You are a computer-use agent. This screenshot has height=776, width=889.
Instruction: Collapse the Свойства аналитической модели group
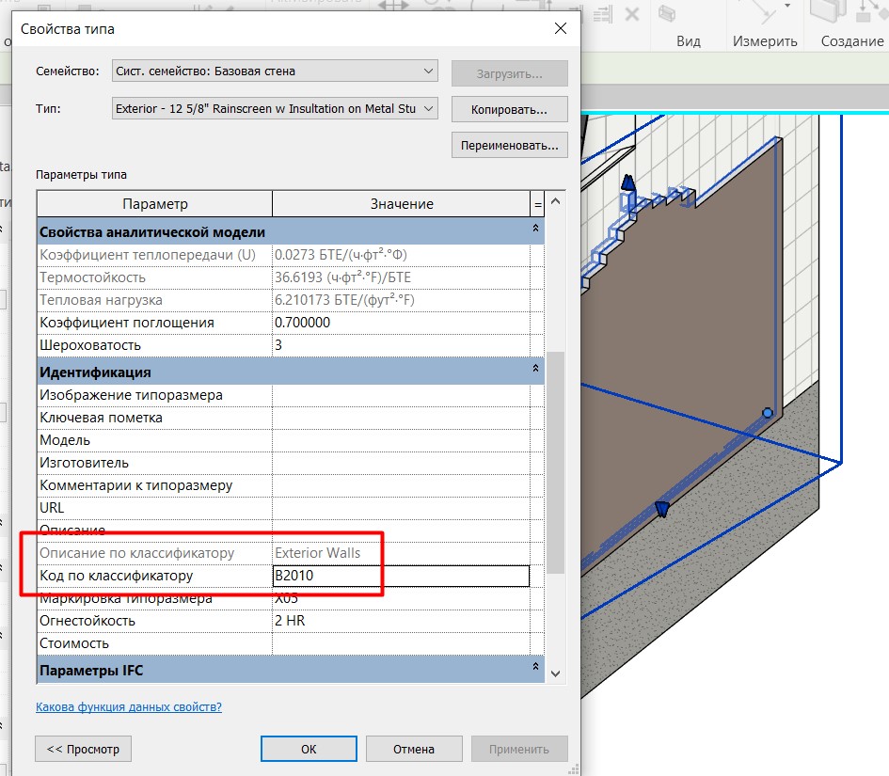click(535, 228)
